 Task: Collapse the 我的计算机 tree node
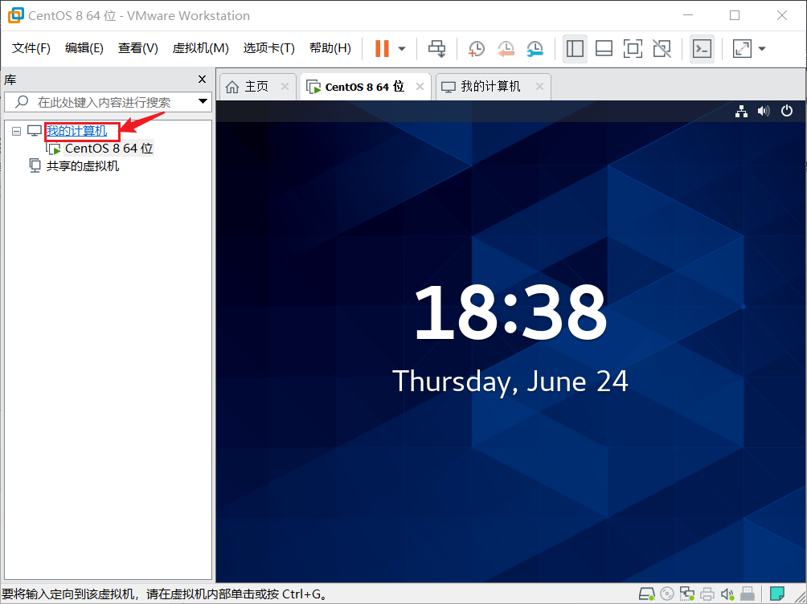tap(16, 131)
